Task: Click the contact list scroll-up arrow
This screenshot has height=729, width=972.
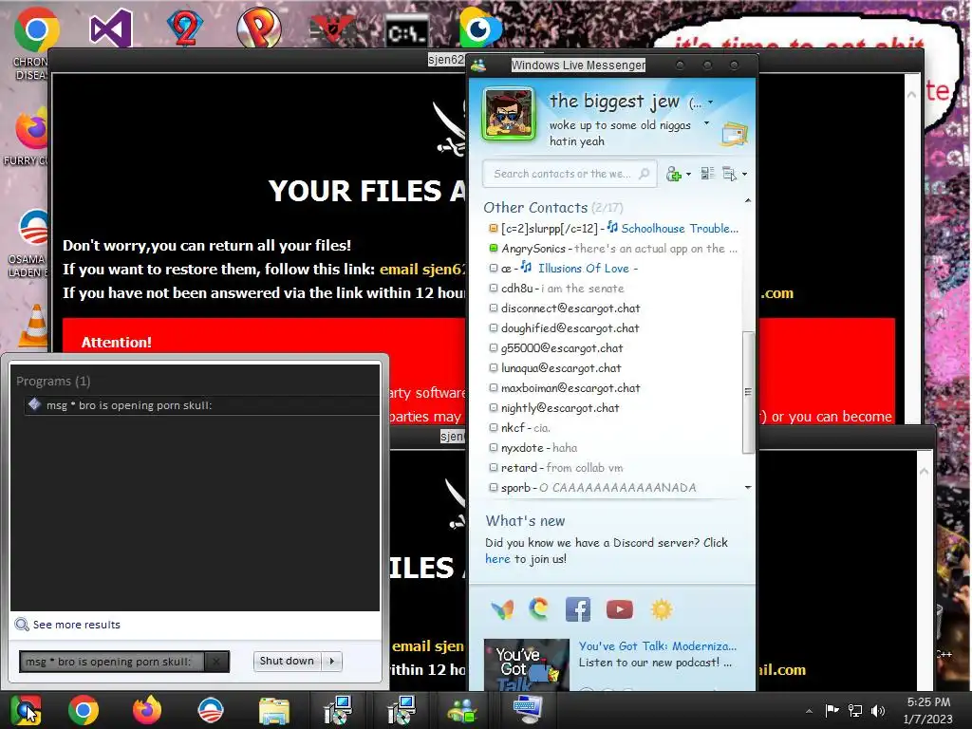Action: 748,201
